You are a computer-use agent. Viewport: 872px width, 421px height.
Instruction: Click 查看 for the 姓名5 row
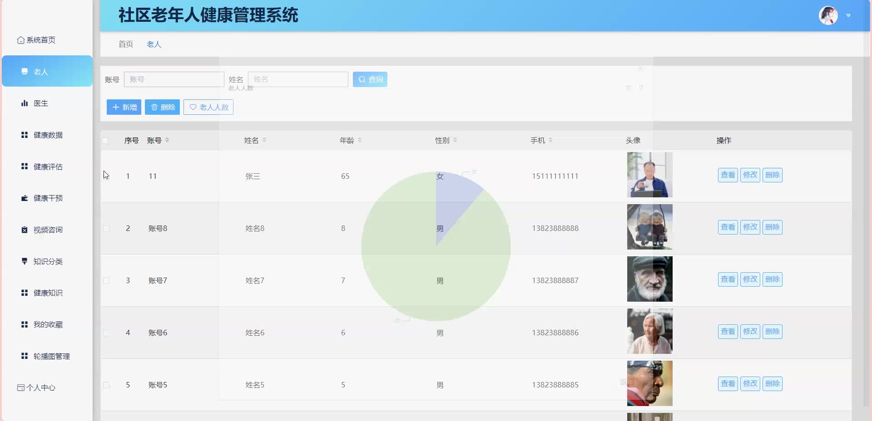(x=728, y=384)
